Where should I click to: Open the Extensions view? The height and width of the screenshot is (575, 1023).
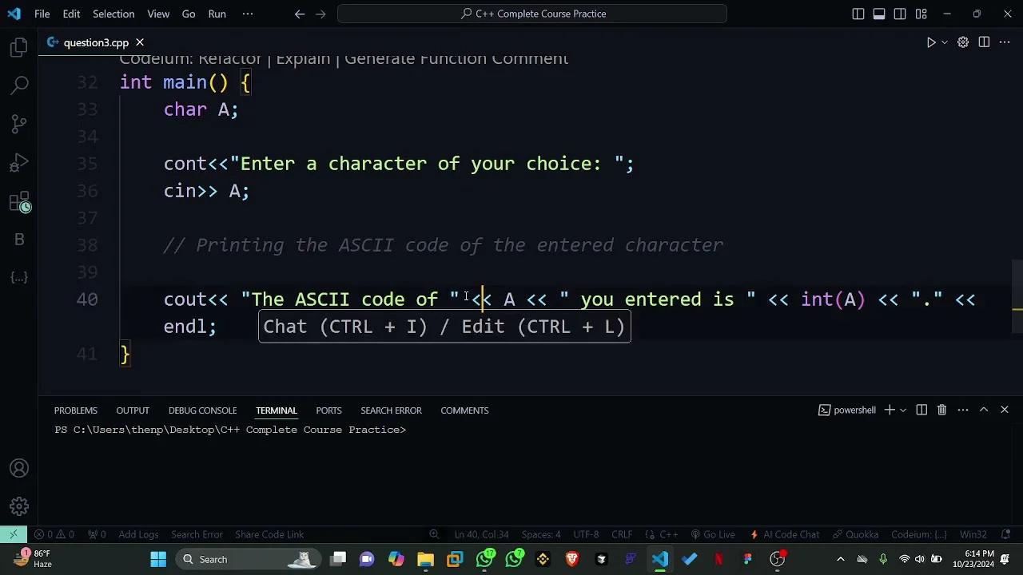click(19, 201)
